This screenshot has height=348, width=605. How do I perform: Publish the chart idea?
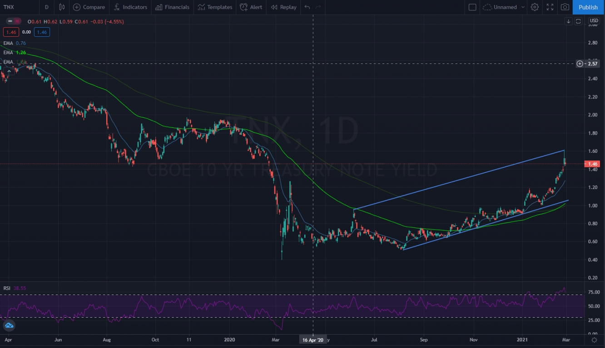(x=589, y=7)
